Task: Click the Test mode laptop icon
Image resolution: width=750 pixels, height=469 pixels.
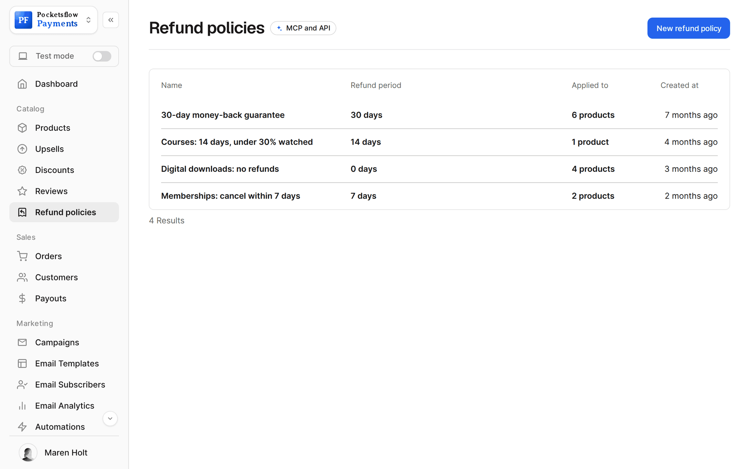Action: (x=23, y=56)
